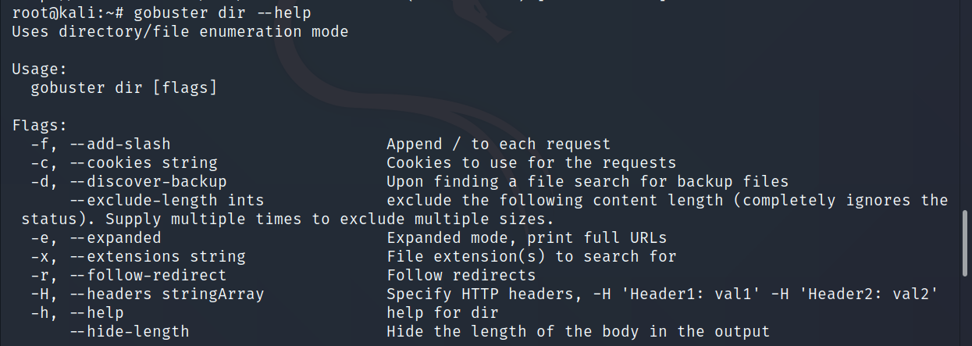Click the 'help for dir' description
Image resolution: width=972 pixels, height=346 pixels.
[x=443, y=313]
